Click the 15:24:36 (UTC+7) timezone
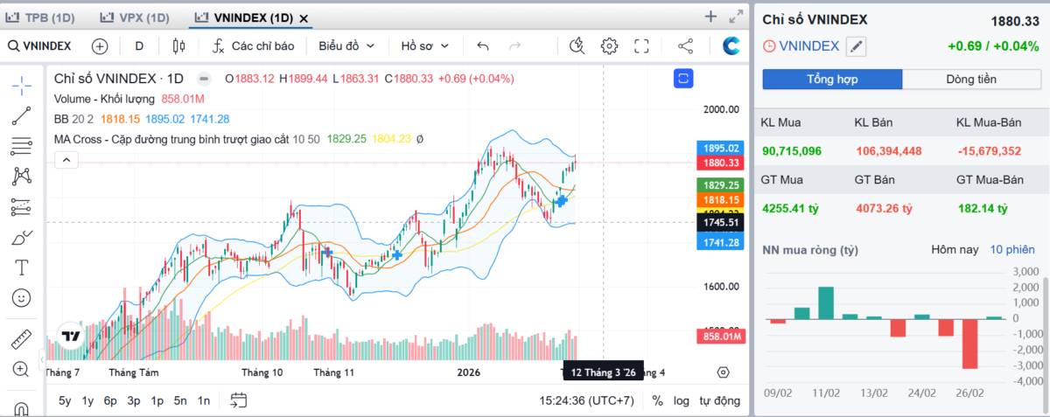Screen dimensions: 1050x417 pos(586,400)
